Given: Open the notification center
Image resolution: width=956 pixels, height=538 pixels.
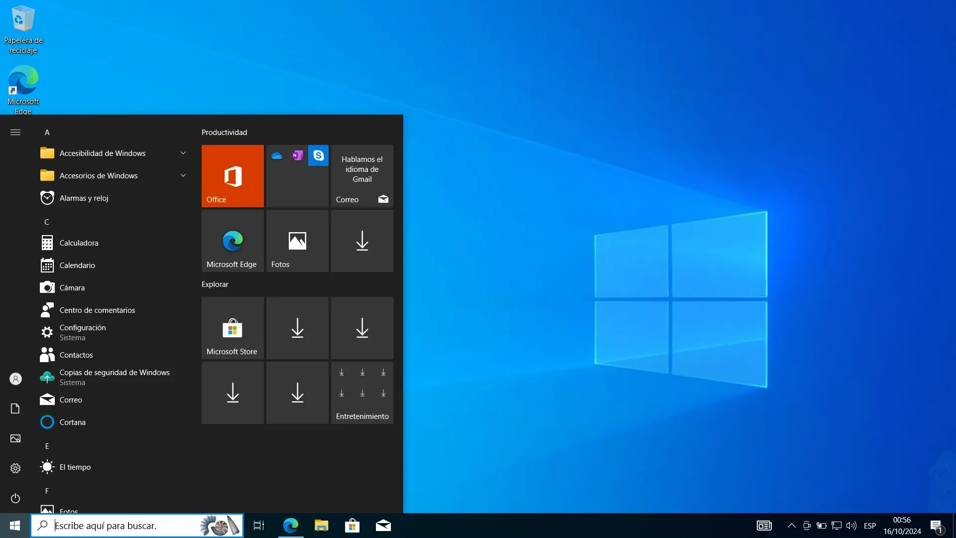Looking at the screenshot, I should pos(937,526).
